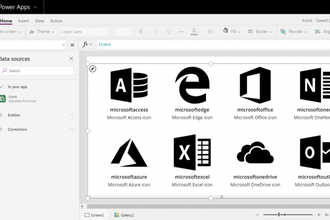Open the Open Sans font dropdown
Screen dimensions: 330x220
85,32
